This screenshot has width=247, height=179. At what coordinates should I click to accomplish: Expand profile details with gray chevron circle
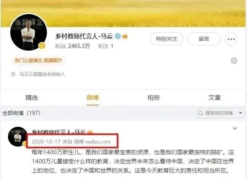[234, 61]
